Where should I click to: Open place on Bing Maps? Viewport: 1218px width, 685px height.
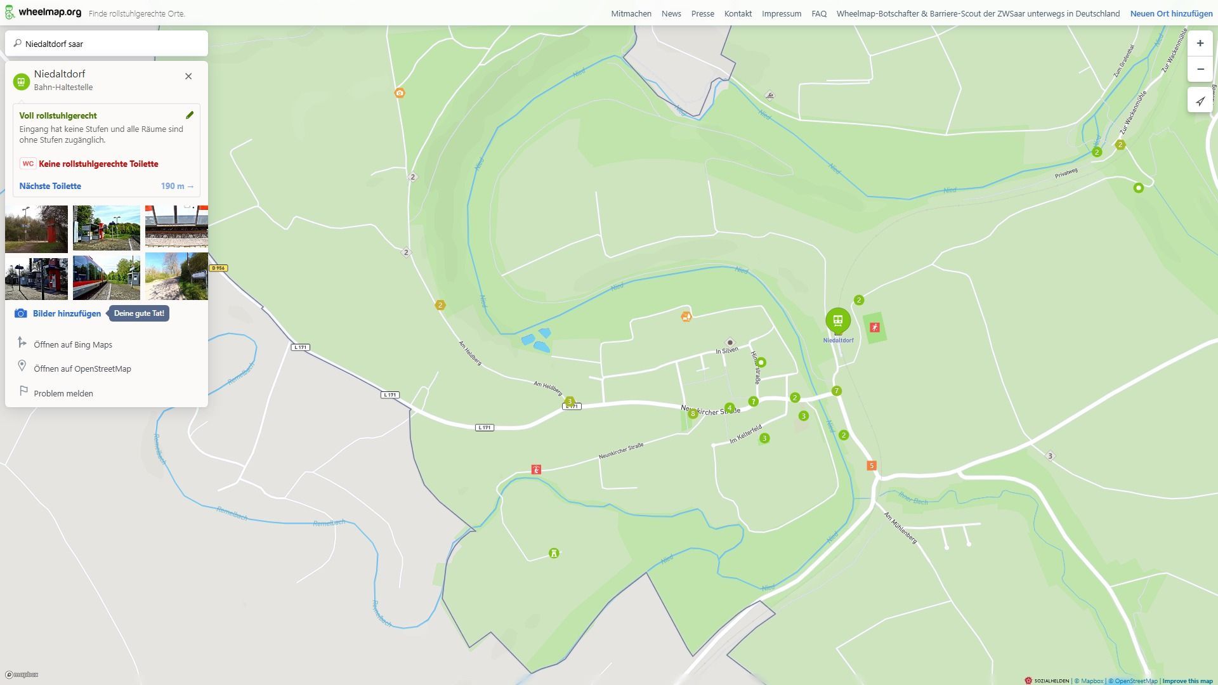pos(73,344)
